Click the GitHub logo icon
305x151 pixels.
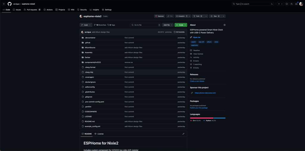[x=10, y=4]
